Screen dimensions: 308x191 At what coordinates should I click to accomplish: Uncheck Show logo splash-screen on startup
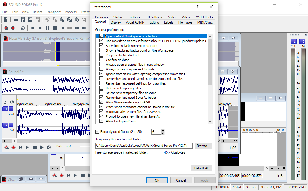click(x=101, y=45)
